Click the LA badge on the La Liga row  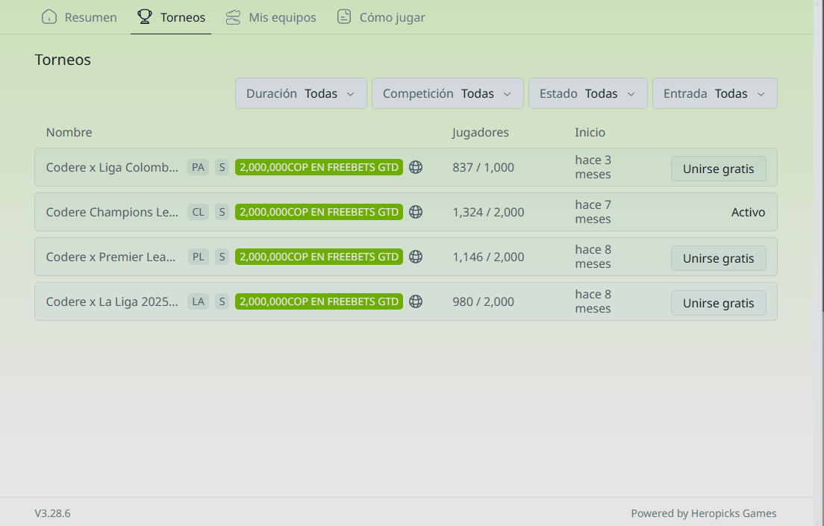pos(198,301)
